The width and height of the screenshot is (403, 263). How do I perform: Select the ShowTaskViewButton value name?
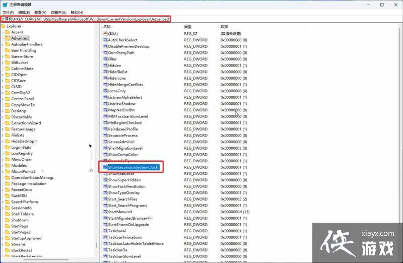pos(127,186)
